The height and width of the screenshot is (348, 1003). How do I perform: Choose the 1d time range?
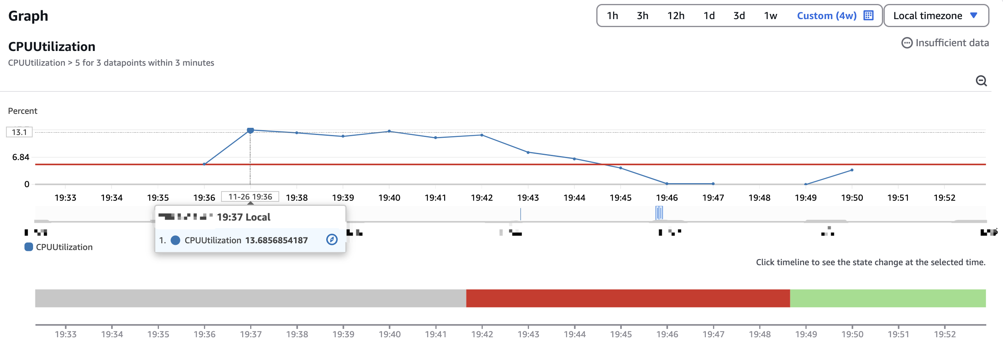point(709,16)
